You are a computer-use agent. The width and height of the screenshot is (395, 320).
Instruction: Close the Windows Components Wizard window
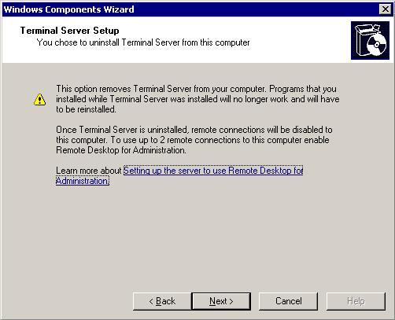coord(386,9)
